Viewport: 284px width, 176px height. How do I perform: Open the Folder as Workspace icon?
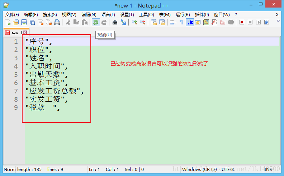click(223, 22)
